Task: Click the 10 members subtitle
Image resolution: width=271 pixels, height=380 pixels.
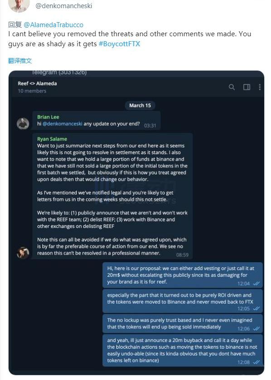Action: coord(32,91)
